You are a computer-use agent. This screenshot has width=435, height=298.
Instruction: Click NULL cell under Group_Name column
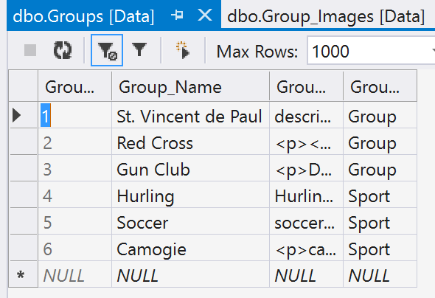190,274
